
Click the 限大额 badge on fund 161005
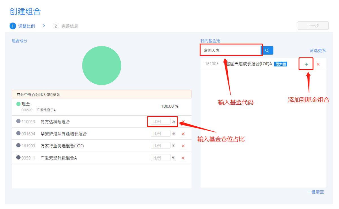click(281, 64)
